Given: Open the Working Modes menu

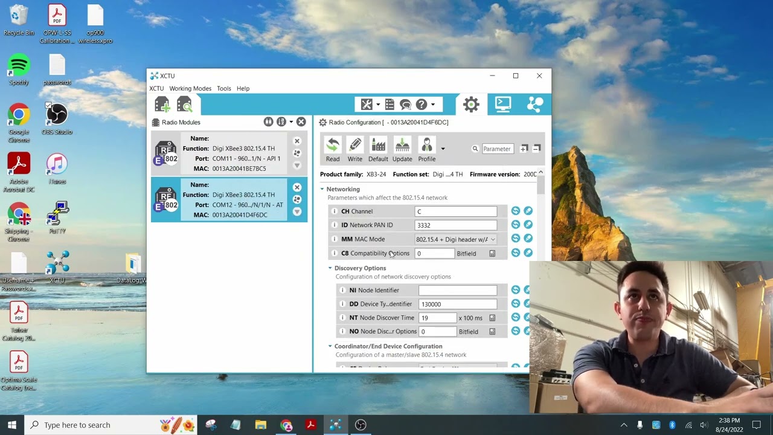Looking at the screenshot, I should 190,88.
